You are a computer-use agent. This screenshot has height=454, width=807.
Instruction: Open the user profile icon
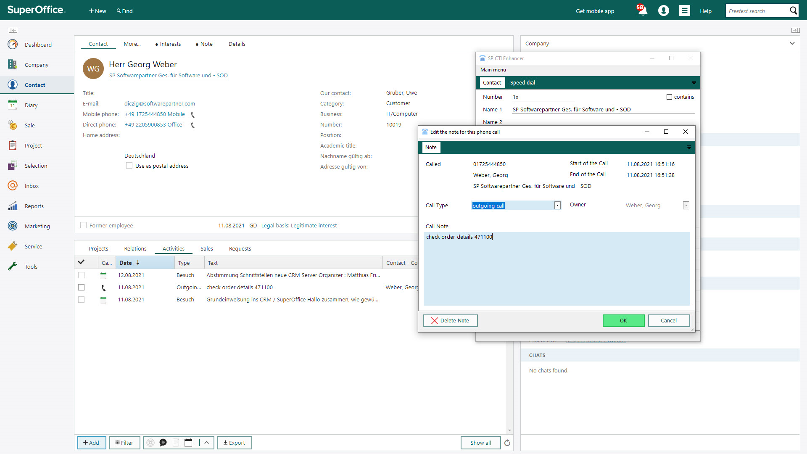tap(663, 11)
